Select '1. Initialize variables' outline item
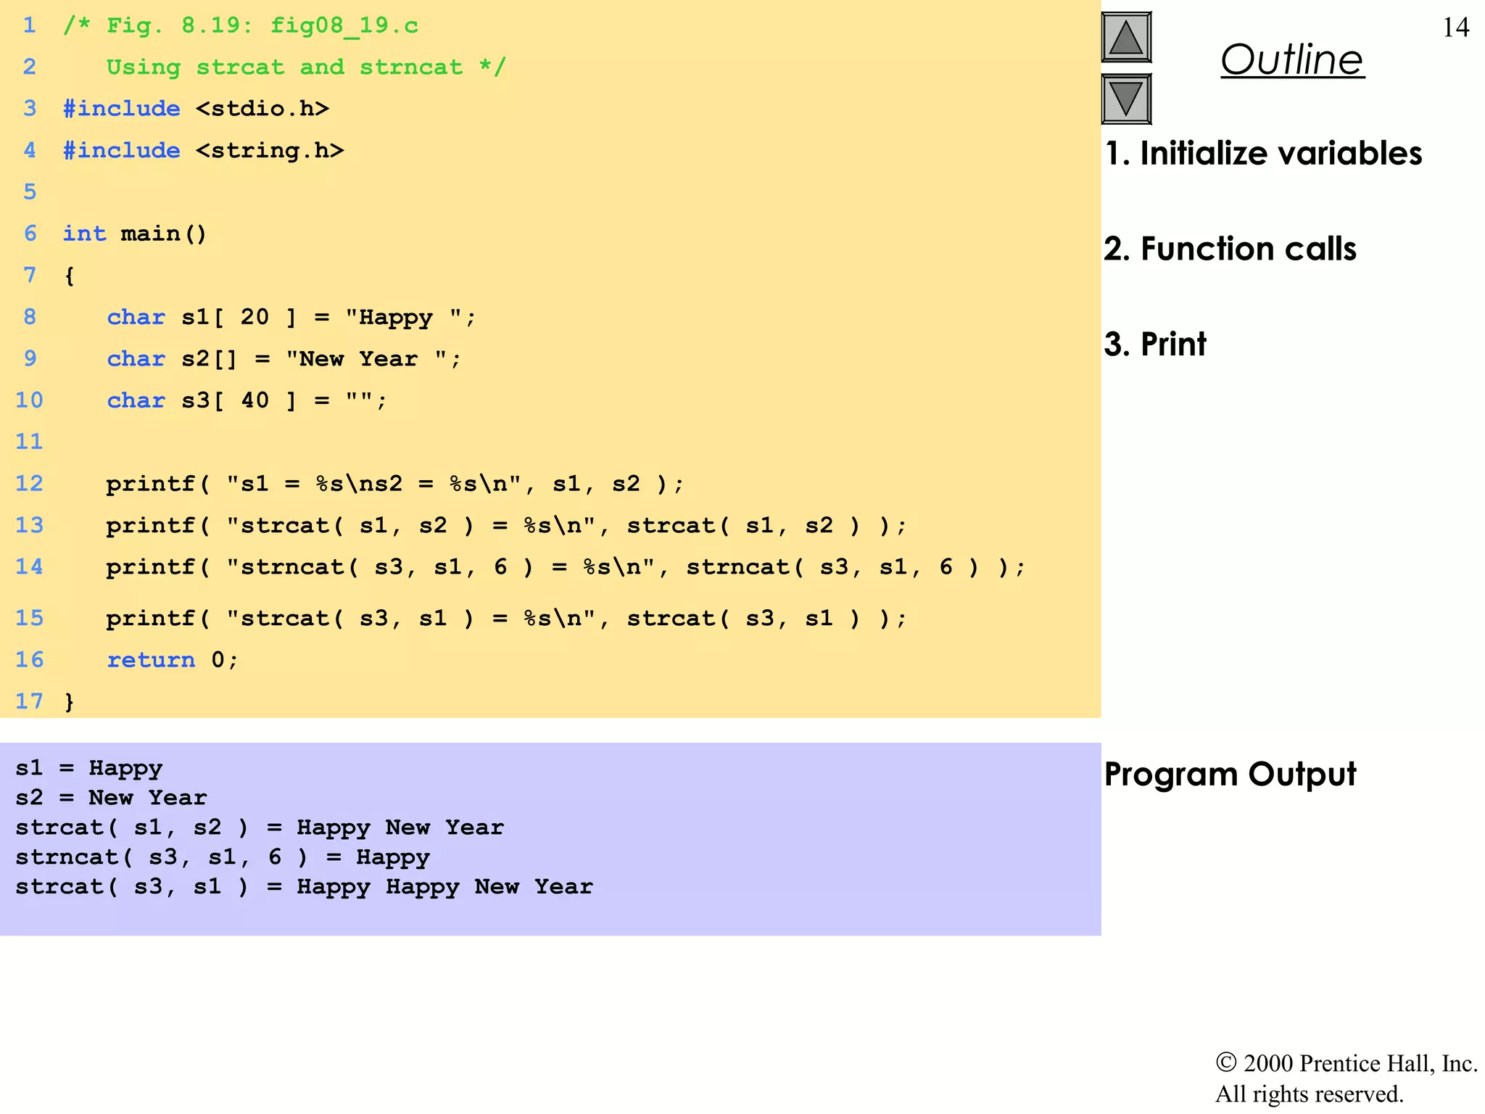This screenshot has width=1485, height=1114. 1263,153
